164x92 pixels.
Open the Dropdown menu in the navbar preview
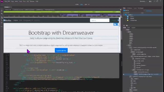(x=28, y=20)
